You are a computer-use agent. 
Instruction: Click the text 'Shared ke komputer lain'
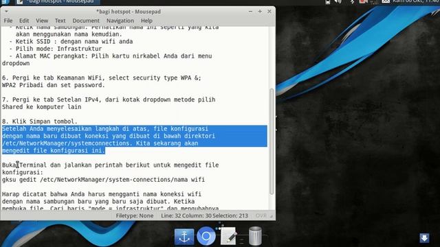pyautogui.click(x=41, y=107)
